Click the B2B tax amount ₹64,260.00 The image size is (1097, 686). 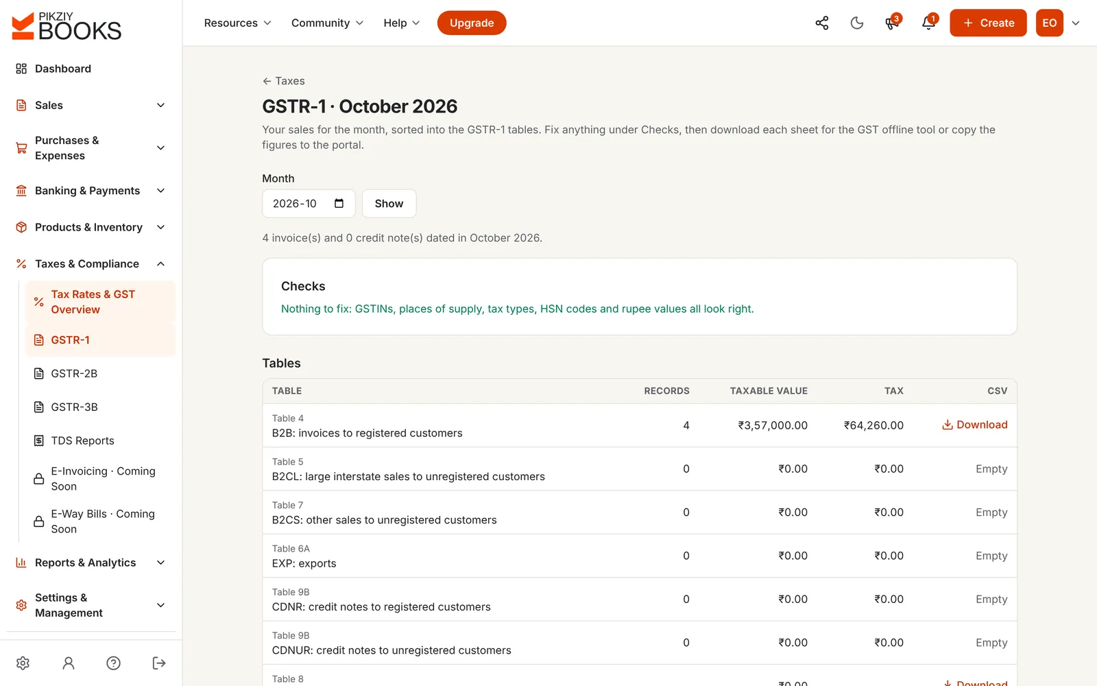point(873,425)
